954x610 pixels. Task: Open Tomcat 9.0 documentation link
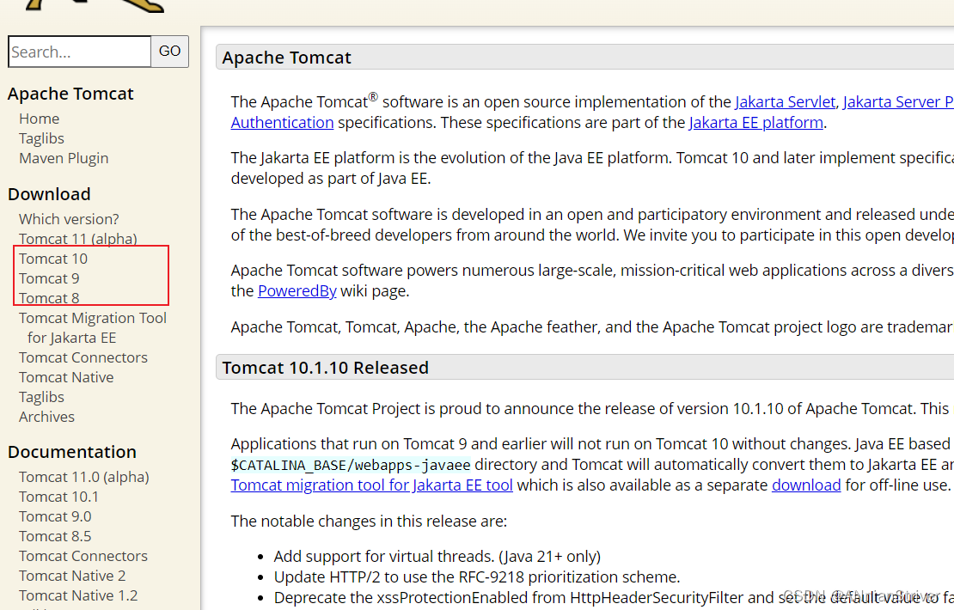tap(55, 516)
